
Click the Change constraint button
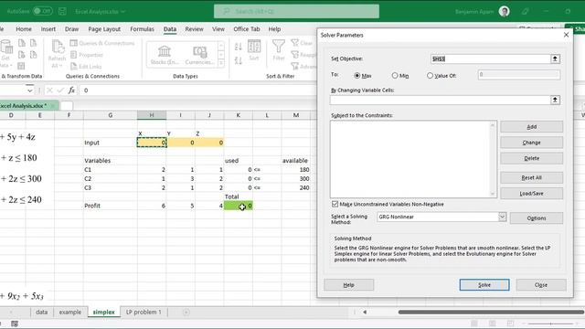pos(531,143)
